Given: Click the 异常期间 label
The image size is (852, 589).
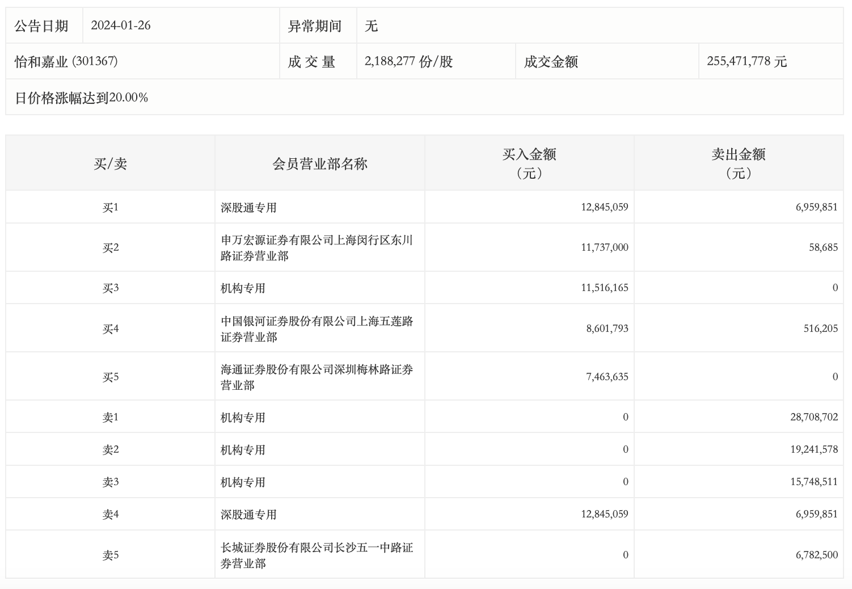Looking at the screenshot, I should [315, 26].
